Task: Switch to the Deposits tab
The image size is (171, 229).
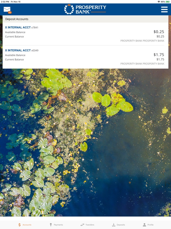Action: pyautogui.click(x=118, y=225)
